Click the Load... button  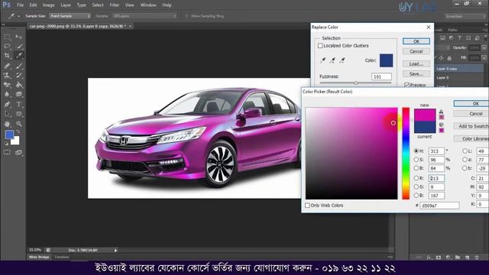point(416,64)
